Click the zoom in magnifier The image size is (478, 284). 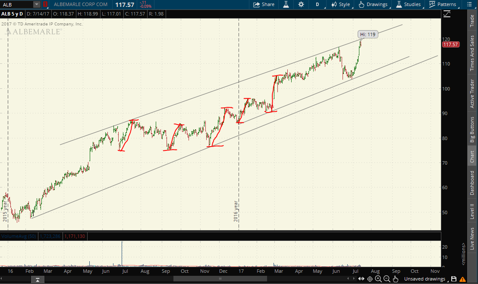pyautogui.click(x=378, y=279)
